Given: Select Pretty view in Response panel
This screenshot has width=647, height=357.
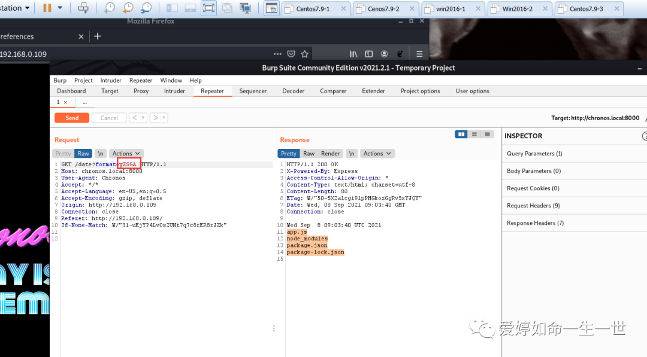Looking at the screenshot, I should pyautogui.click(x=288, y=153).
